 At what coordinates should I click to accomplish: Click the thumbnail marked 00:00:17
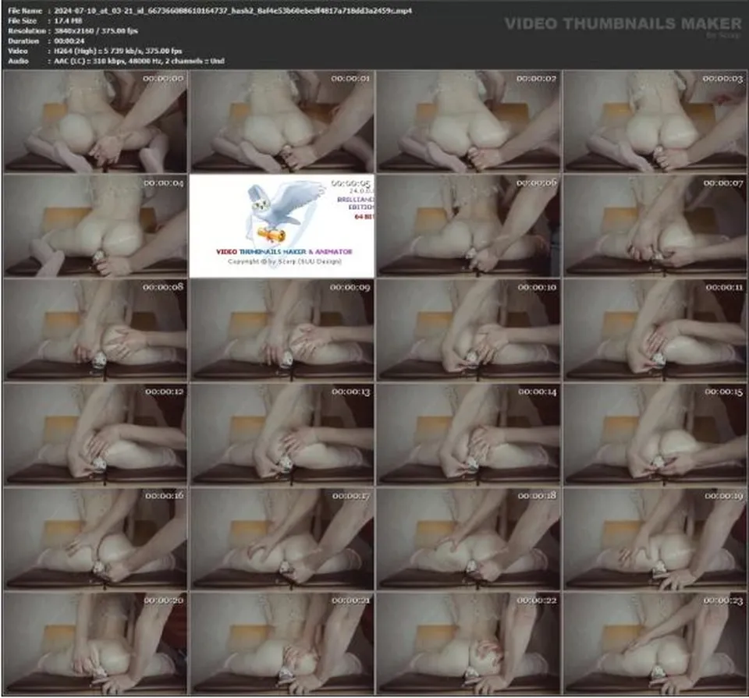click(282, 539)
